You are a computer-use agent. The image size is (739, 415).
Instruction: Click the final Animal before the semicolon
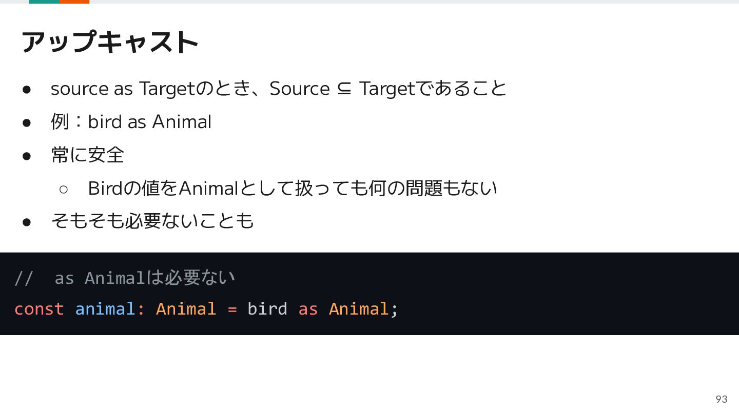[x=359, y=309]
